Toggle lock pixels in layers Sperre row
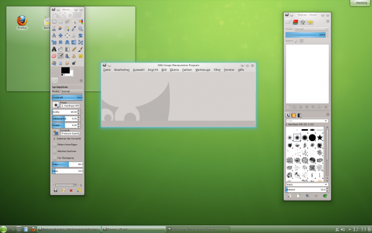Viewport: 372px width, 233px height. pyautogui.click(x=296, y=41)
